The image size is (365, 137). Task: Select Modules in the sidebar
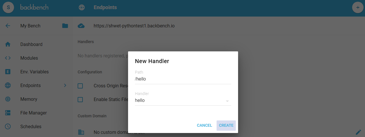tap(29, 58)
